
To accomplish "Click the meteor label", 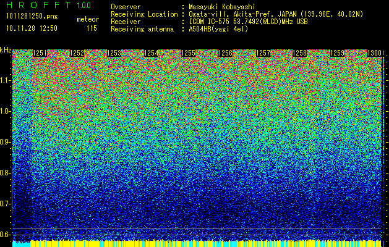I will click(x=88, y=19).
